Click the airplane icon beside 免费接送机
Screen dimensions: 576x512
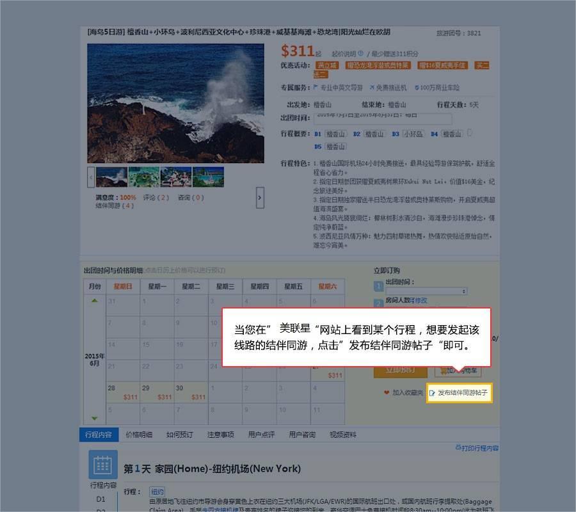pos(372,88)
